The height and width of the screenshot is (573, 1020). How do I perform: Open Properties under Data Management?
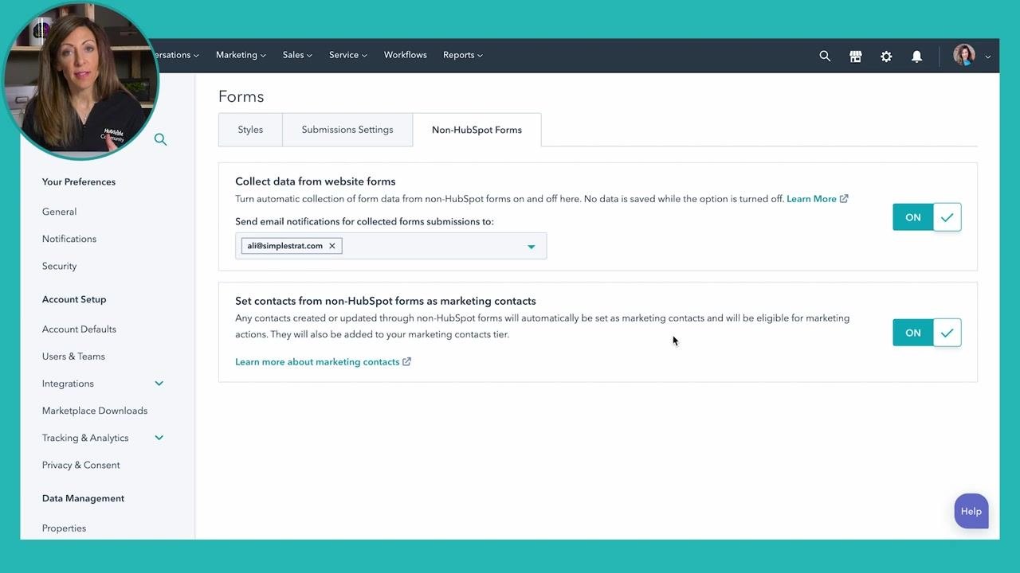[64, 528]
